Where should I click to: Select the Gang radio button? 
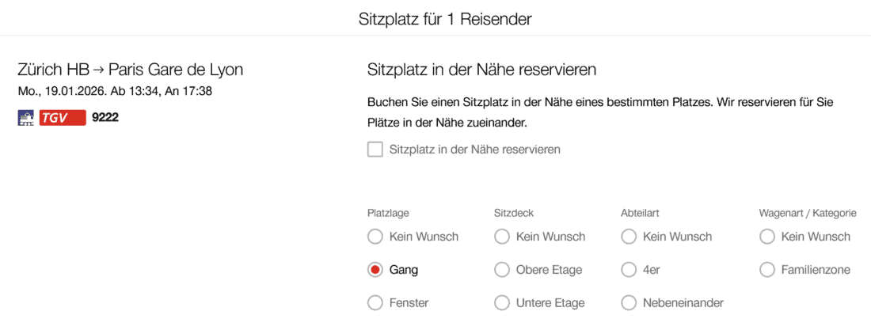point(375,270)
